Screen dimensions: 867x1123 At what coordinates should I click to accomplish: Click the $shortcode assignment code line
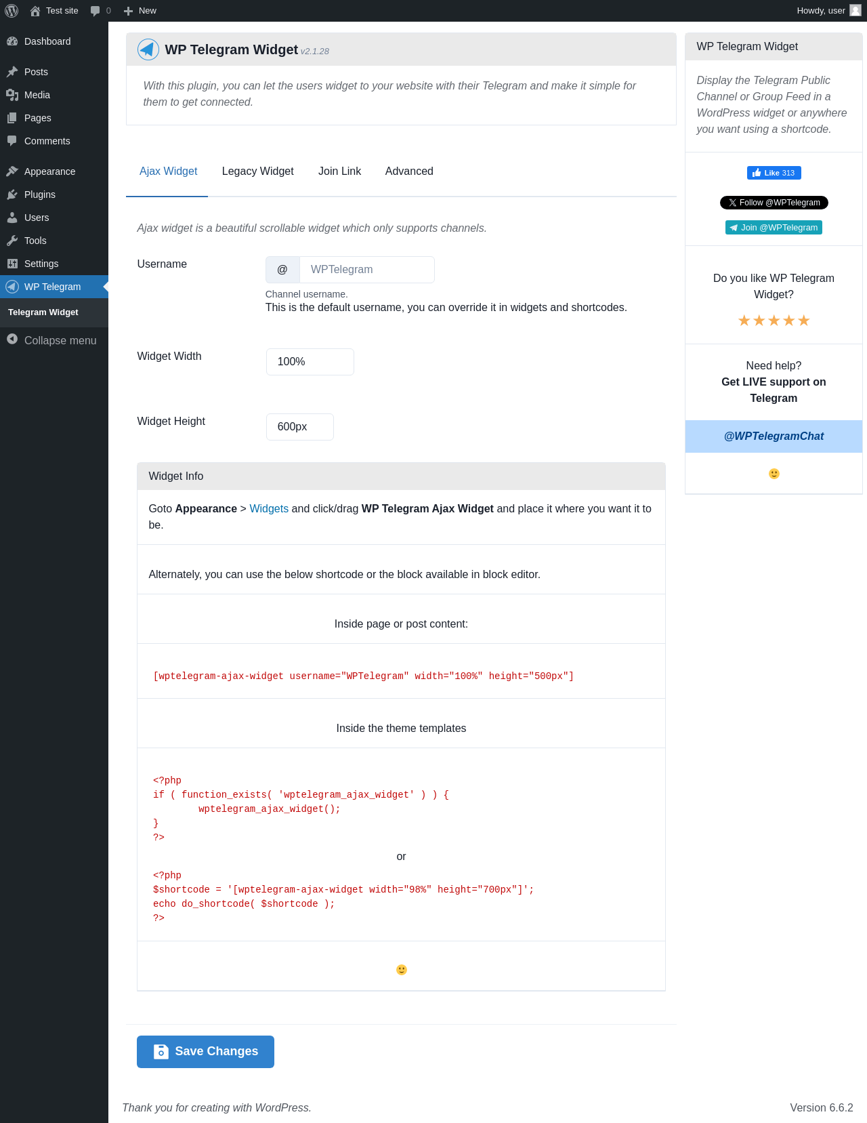click(x=343, y=889)
